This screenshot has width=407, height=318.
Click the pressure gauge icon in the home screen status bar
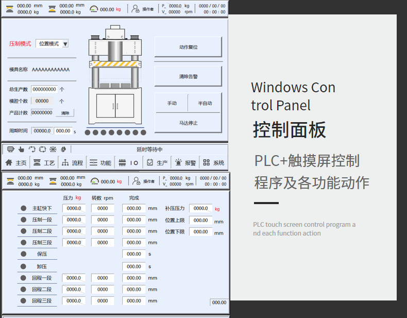(x=94, y=9)
